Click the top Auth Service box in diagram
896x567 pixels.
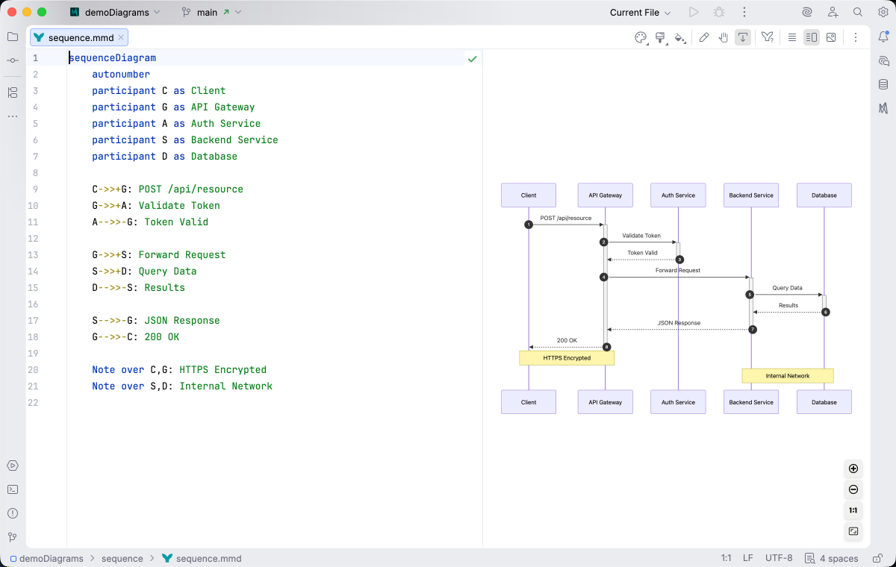click(x=678, y=195)
